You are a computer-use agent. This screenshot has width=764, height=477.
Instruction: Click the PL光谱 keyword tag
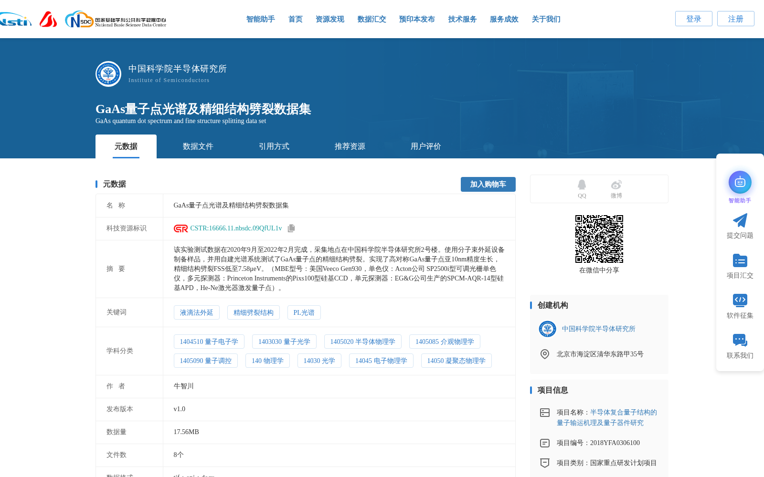point(304,312)
